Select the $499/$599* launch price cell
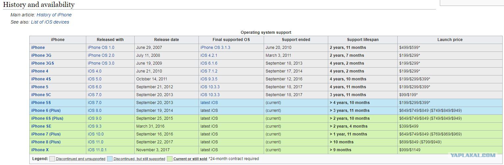This screenshot has width=504, height=165. [x=450, y=48]
